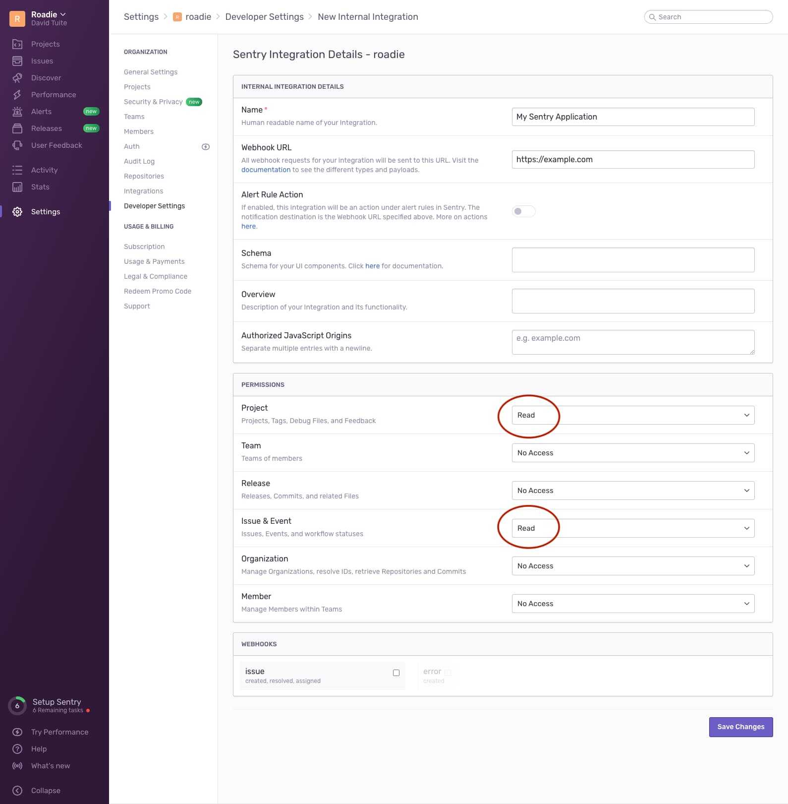Open General Settings in sidebar

tap(151, 72)
